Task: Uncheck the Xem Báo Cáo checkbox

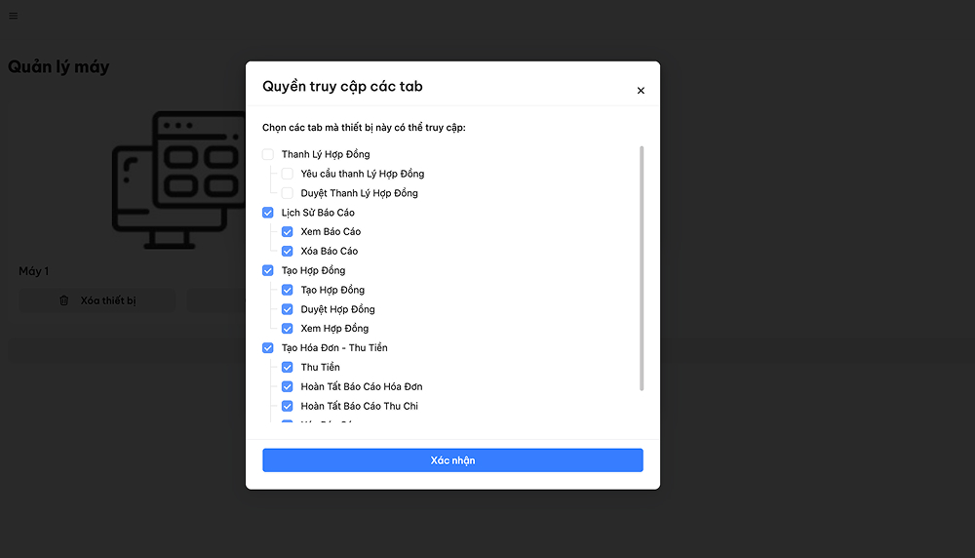Action: (x=288, y=232)
